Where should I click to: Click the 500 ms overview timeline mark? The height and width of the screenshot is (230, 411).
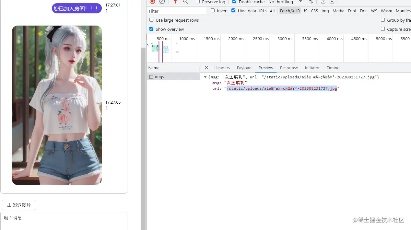164,39
